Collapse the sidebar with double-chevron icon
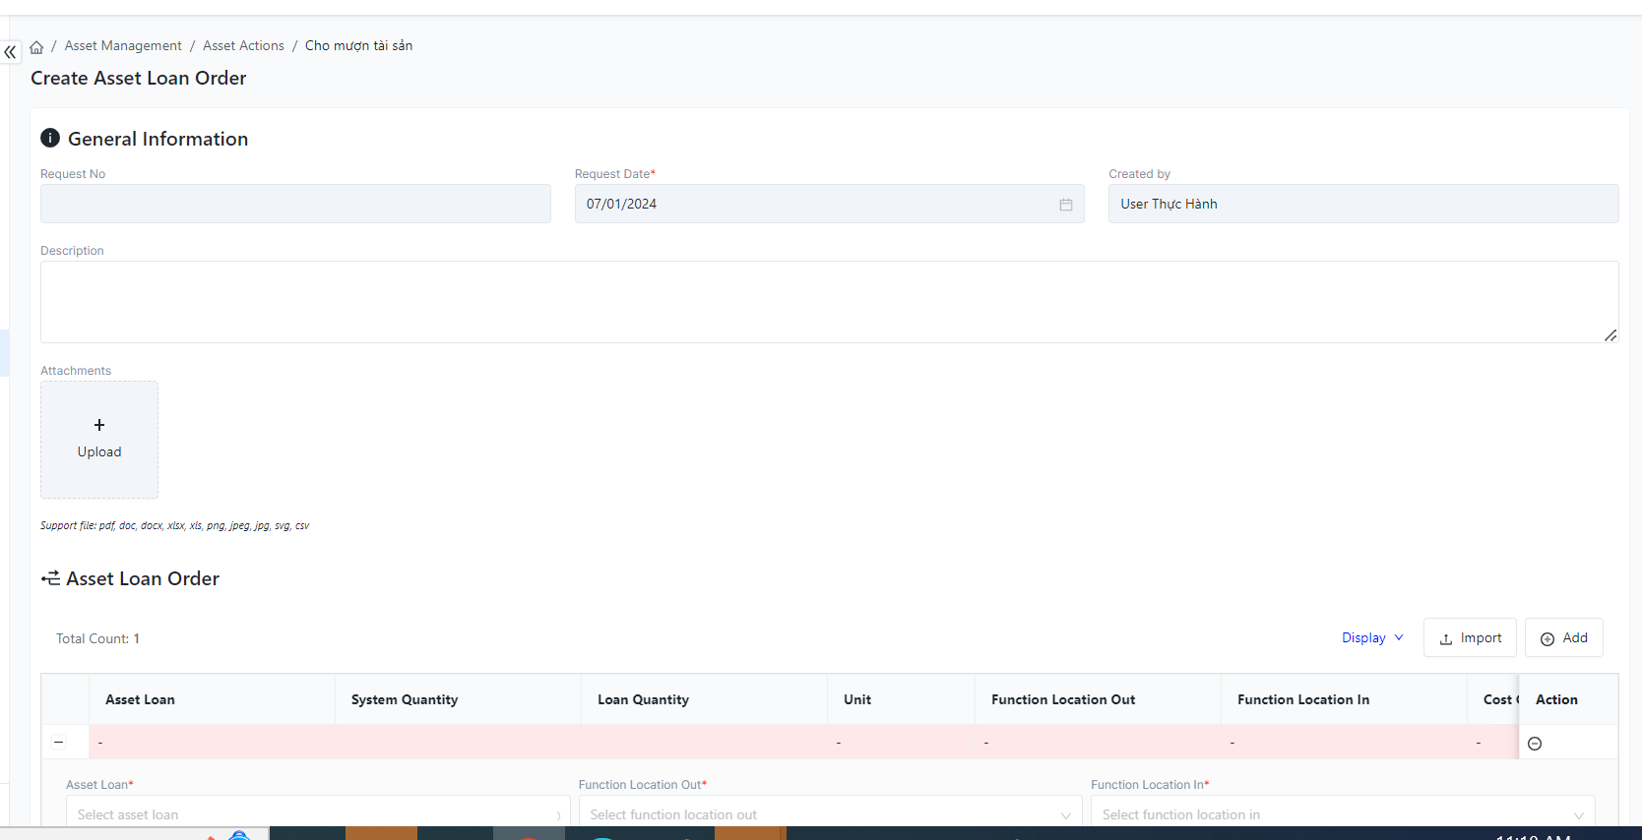The image size is (1642, 840). coord(10,52)
